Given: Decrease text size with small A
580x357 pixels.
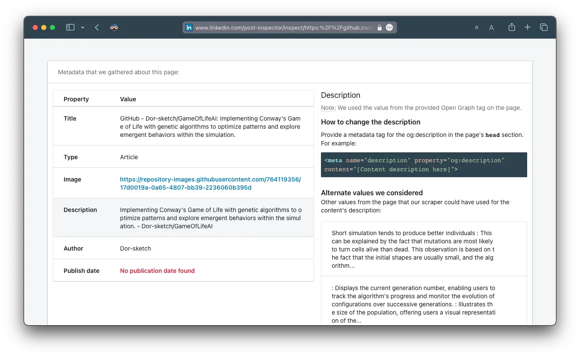Looking at the screenshot, I should click(x=476, y=27).
